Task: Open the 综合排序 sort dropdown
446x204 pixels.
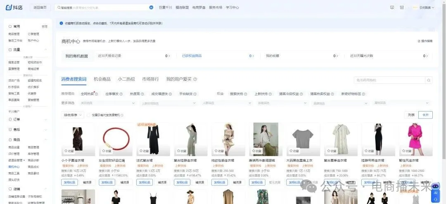Action: coord(73,115)
